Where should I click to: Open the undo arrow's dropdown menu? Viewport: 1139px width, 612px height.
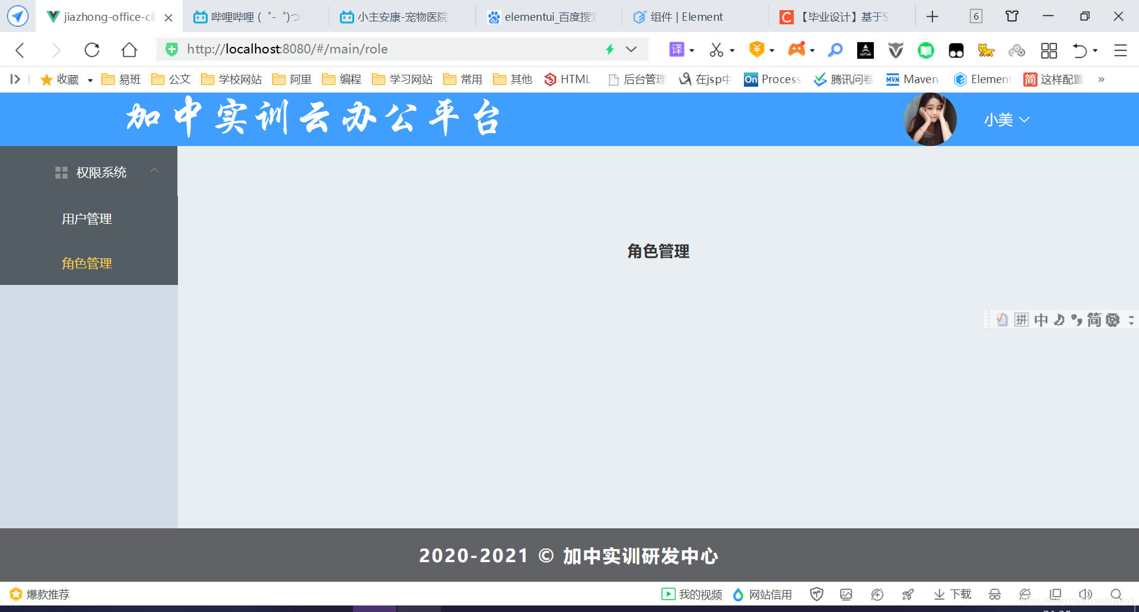(1095, 50)
